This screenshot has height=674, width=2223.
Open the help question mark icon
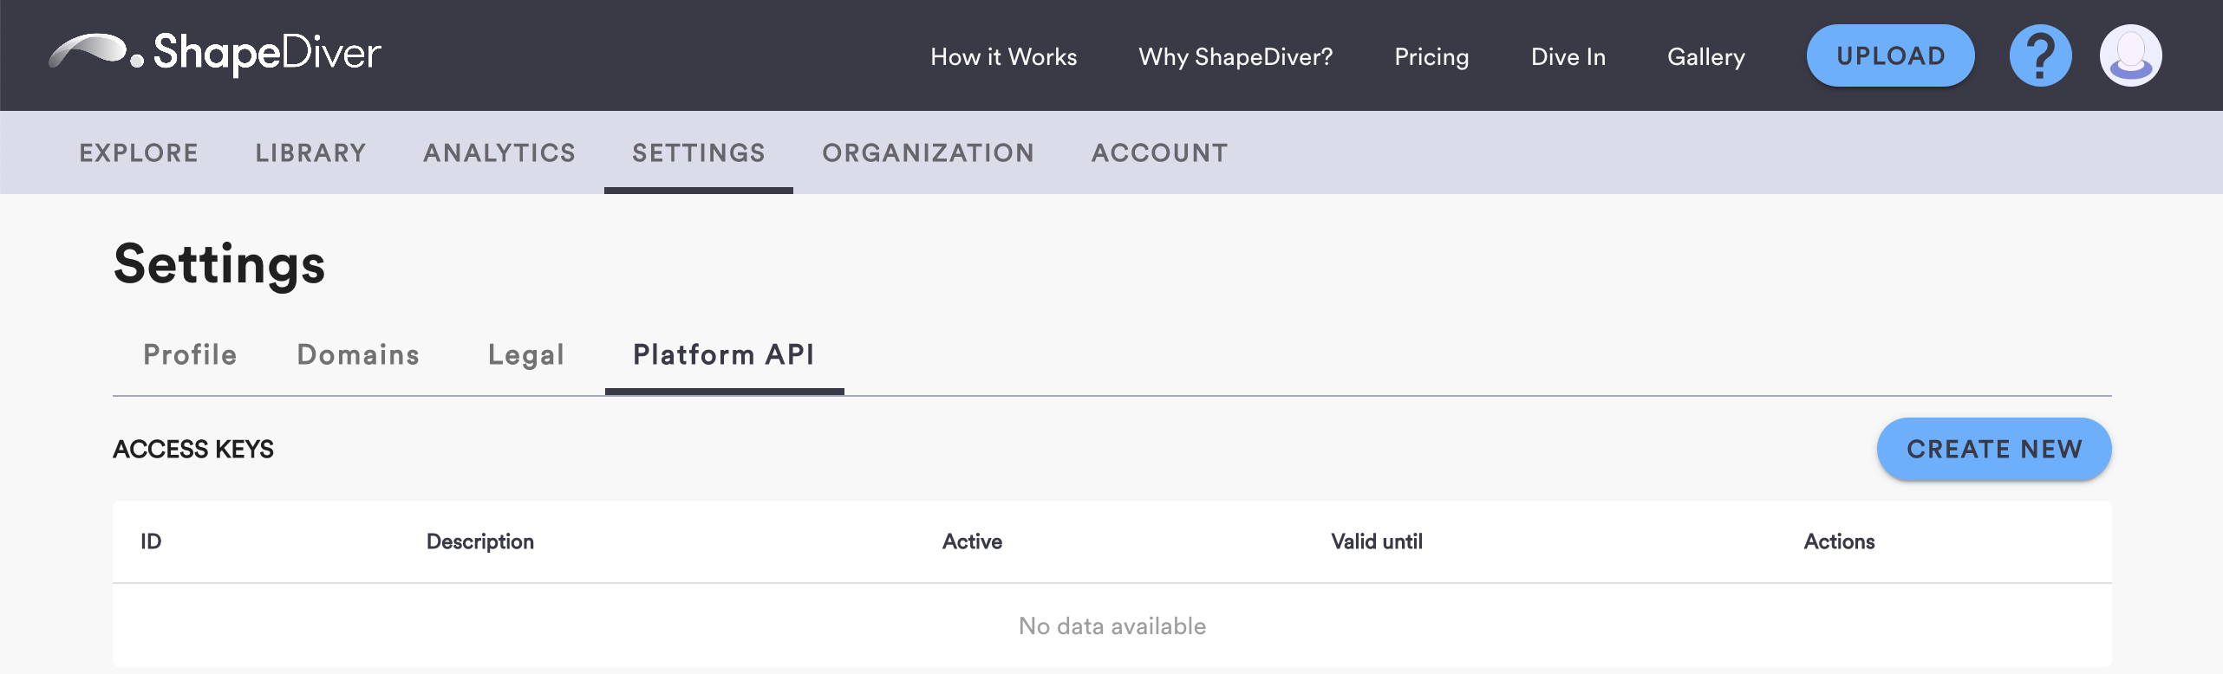(2040, 55)
